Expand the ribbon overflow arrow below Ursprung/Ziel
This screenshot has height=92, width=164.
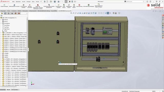click(99, 9)
